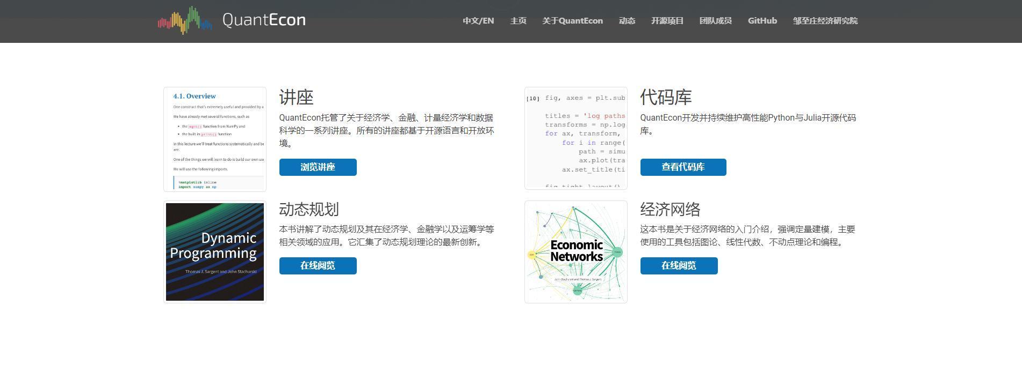This screenshot has height=372, width=1022.
Task: Click the Python code snippet thumbnail
Action: (x=575, y=138)
